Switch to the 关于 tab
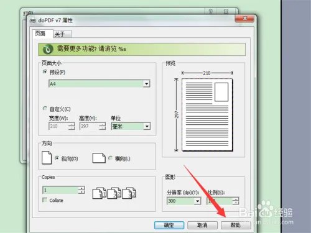 pyautogui.click(x=62, y=34)
